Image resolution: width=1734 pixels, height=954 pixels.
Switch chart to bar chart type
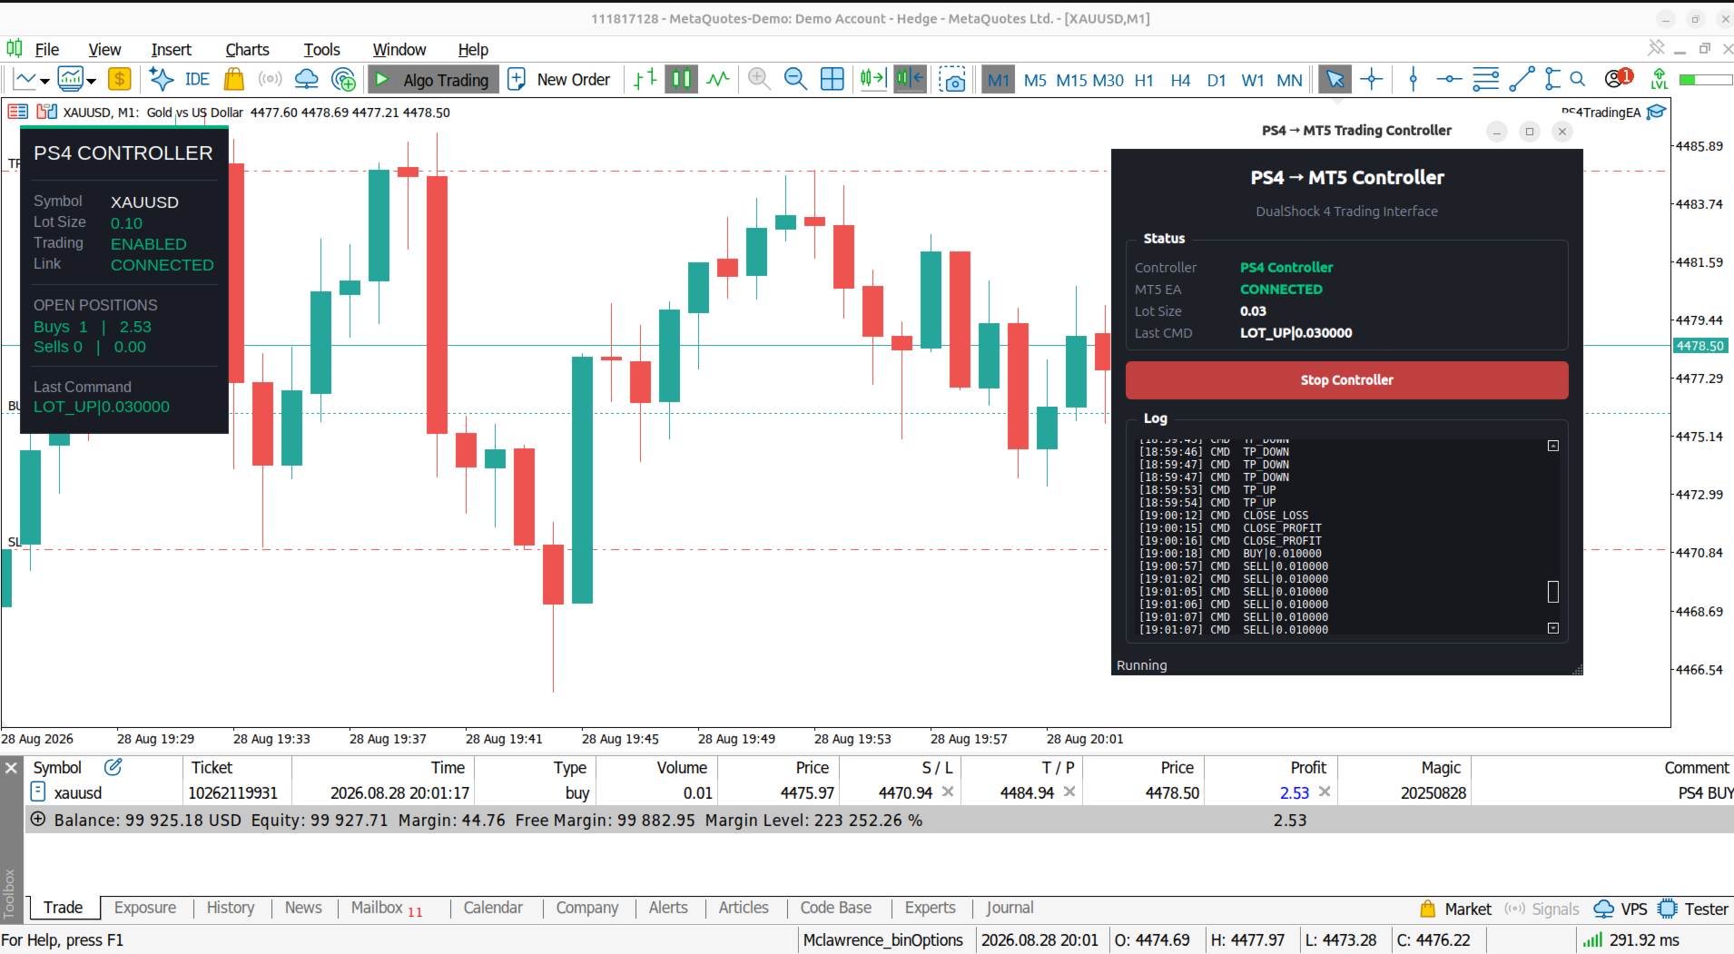coord(645,80)
